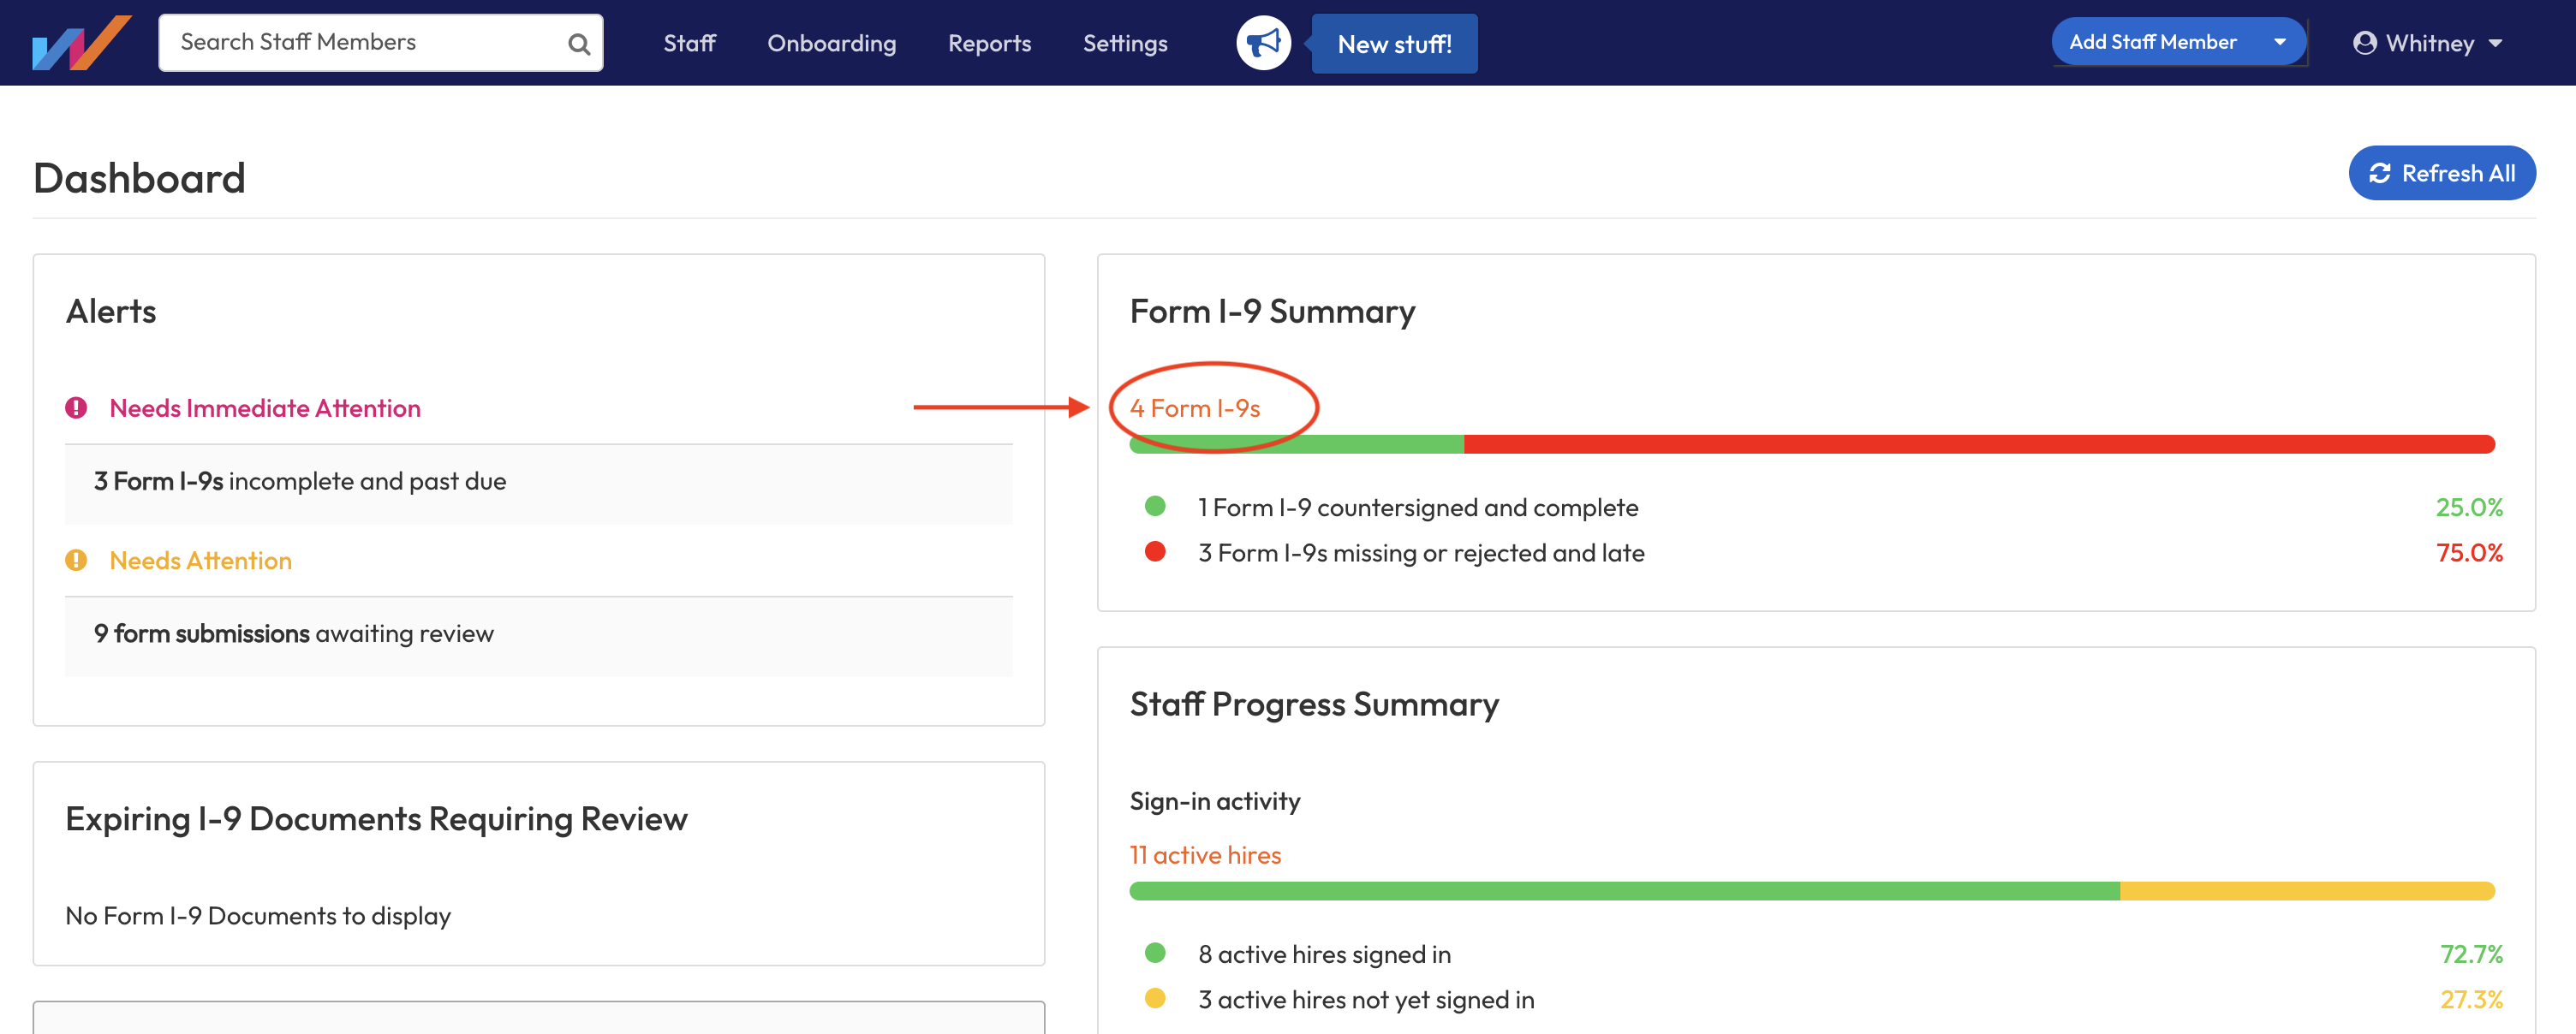Viewport: 2576px width, 1034px height.
Task: Go to the Reports menu
Action: pos(989,43)
